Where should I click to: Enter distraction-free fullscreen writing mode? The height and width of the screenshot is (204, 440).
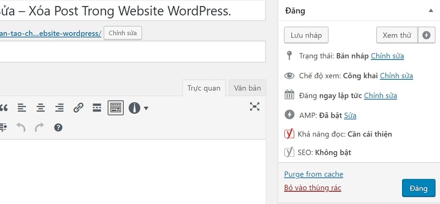coord(255,107)
